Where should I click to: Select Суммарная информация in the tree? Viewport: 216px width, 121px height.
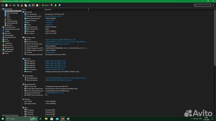14,11
